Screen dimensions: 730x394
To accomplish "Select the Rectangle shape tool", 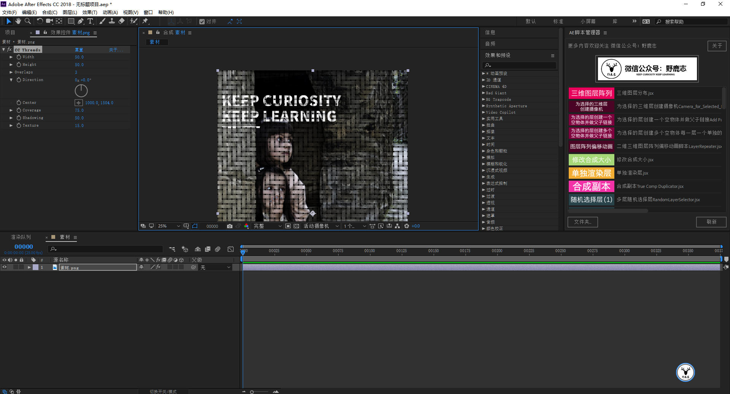I will coord(71,21).
